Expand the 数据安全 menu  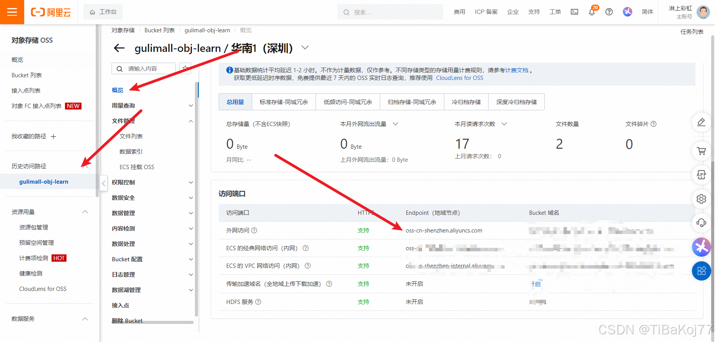click(191, 198)
